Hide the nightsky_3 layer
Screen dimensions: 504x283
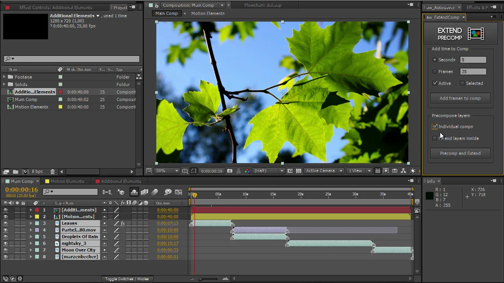pyautogui.click(x=6, y=243)
